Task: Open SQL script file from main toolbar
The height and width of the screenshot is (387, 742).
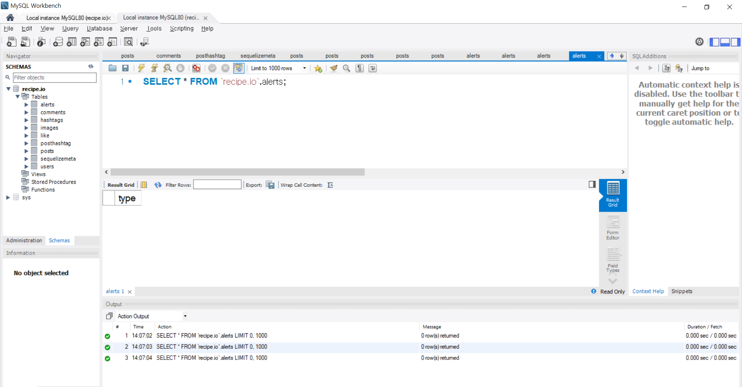Action: coord(25,42)
